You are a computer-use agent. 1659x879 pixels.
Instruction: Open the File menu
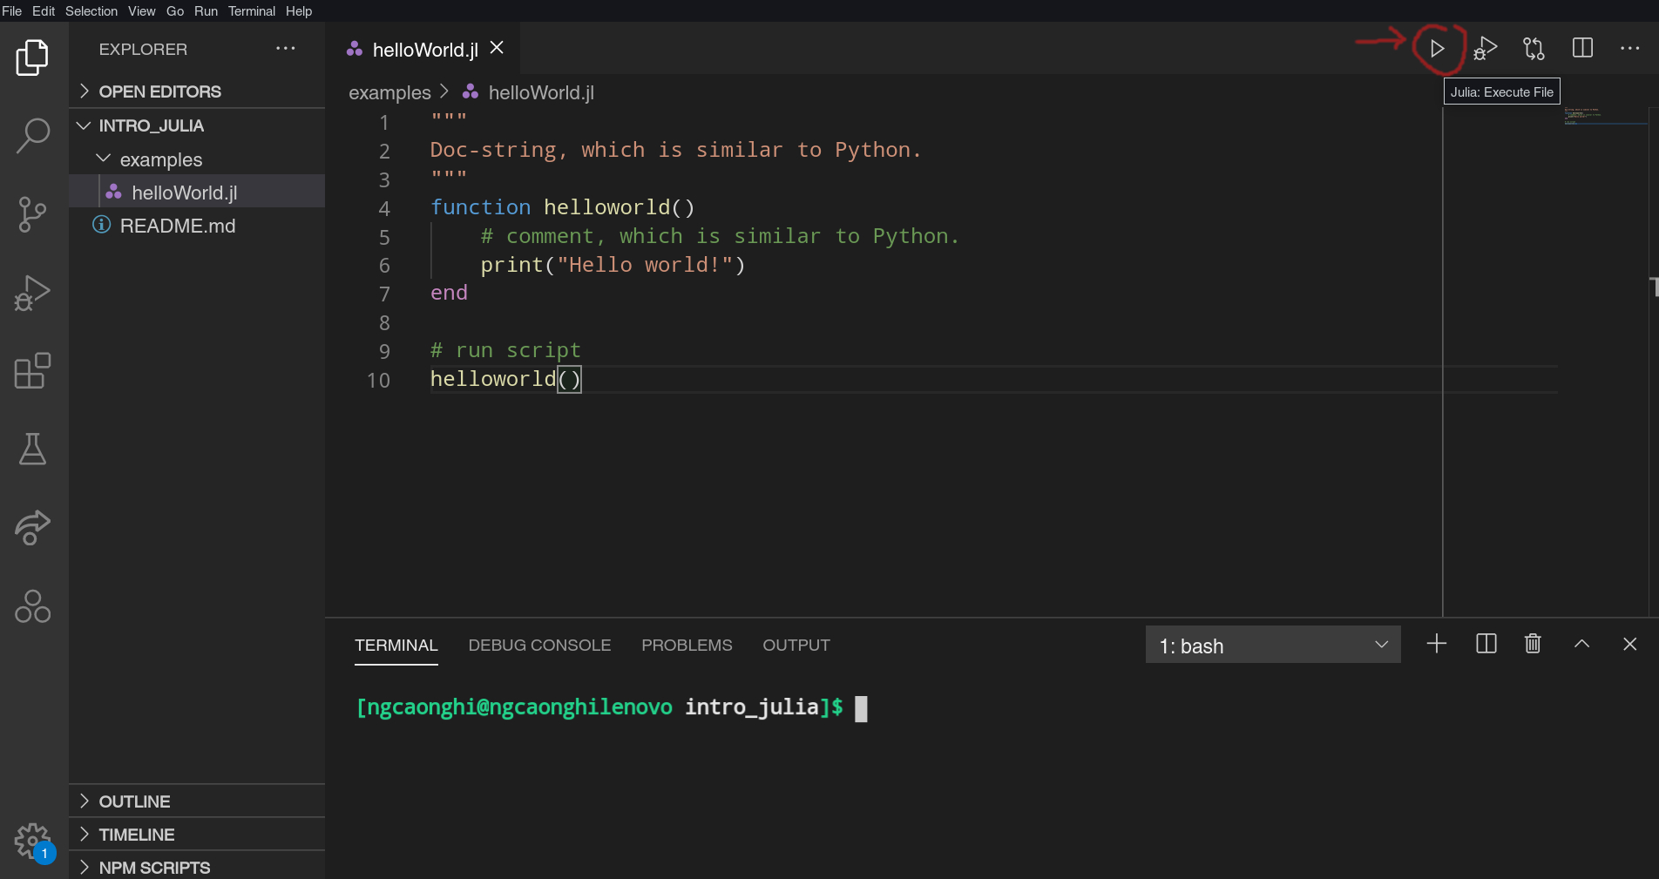(x=12, y=11)
